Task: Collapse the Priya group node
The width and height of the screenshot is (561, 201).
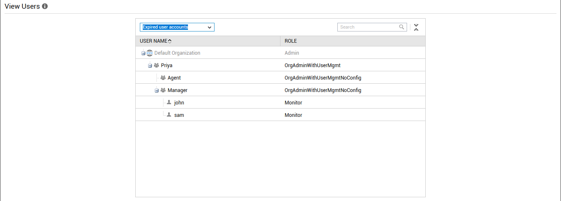Action: [150, 65]
